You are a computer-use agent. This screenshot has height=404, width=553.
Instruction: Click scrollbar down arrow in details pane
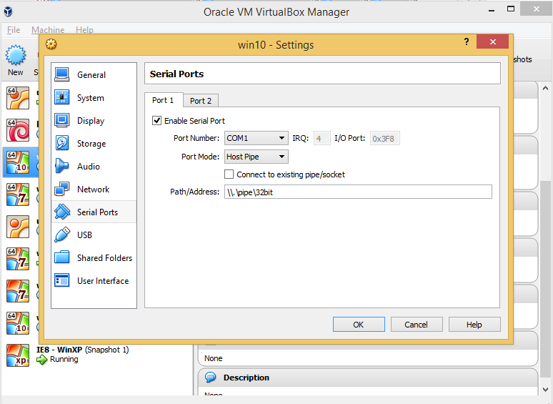point(545,390)
